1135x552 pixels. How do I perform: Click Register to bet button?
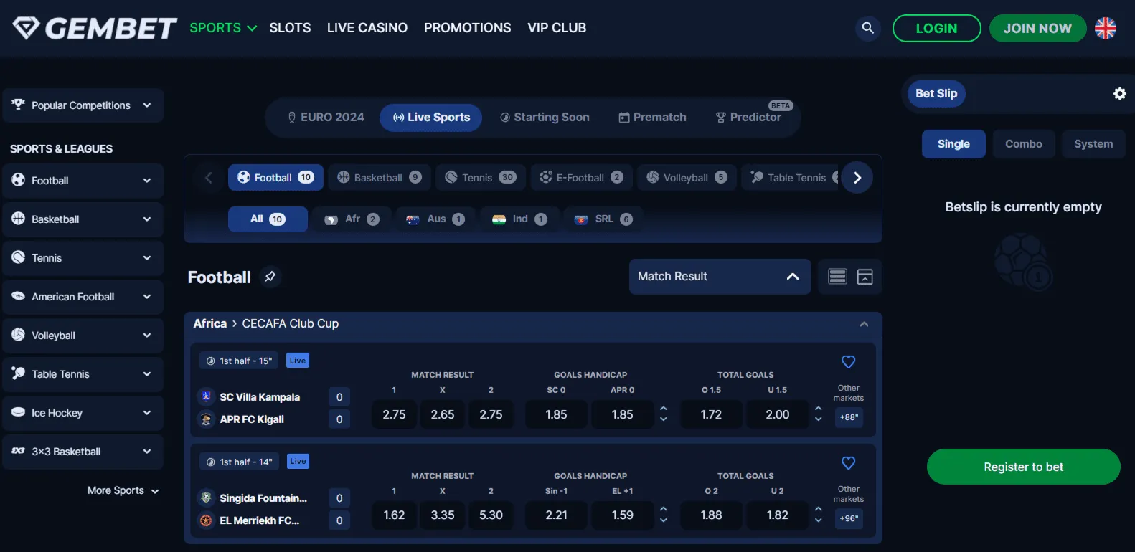(x=1024, y=467)
